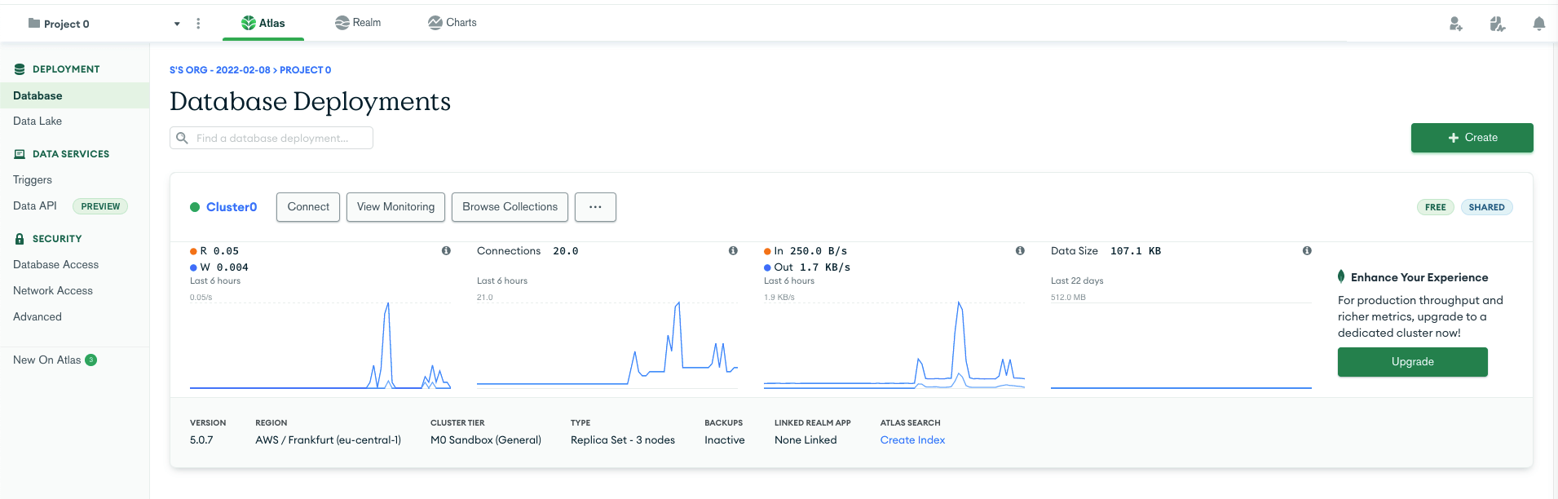Switch to the Realm tab
Screen dimensions: 1558x499
click(358, 23)
